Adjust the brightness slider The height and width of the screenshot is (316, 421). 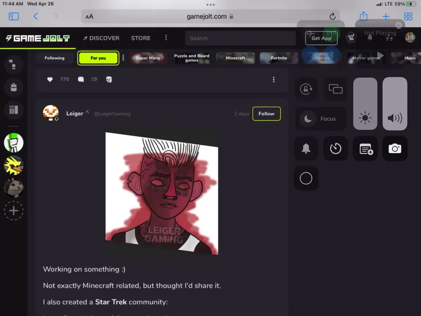click(x=365, y=104)
